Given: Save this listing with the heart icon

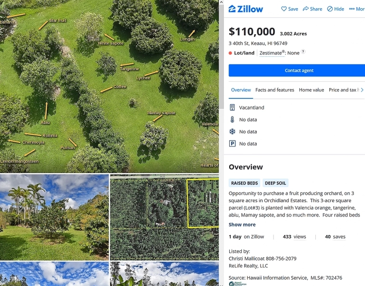Looking at the screenshot, I should (284, 9).
